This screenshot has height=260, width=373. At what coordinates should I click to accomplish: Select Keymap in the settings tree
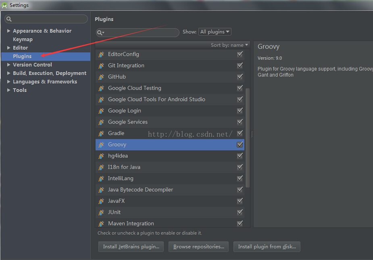[23, 40]
